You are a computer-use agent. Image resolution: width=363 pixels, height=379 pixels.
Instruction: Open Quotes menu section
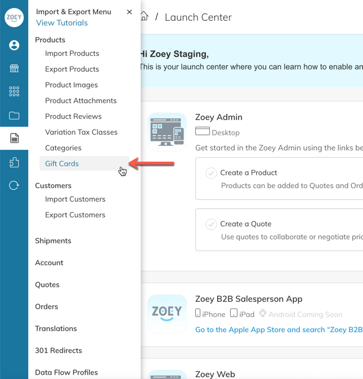(47, 284)
